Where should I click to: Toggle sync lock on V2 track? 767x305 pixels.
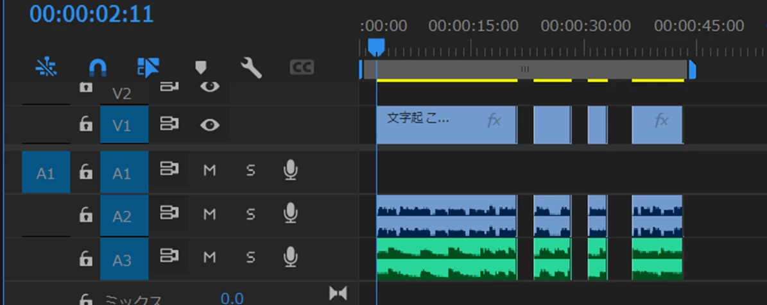[169, 87]
